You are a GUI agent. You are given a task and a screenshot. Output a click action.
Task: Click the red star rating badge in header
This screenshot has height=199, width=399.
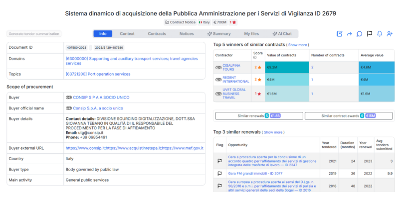[x=233, y=22]
